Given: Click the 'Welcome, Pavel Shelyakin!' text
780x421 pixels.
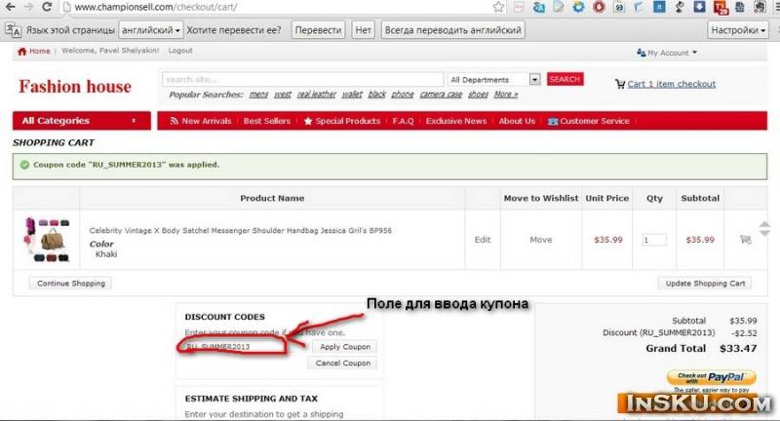Looking at the screenshot, I should [110, 51].
